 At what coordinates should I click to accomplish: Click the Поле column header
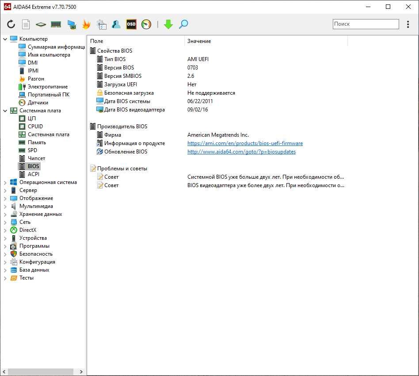point(136,41)
